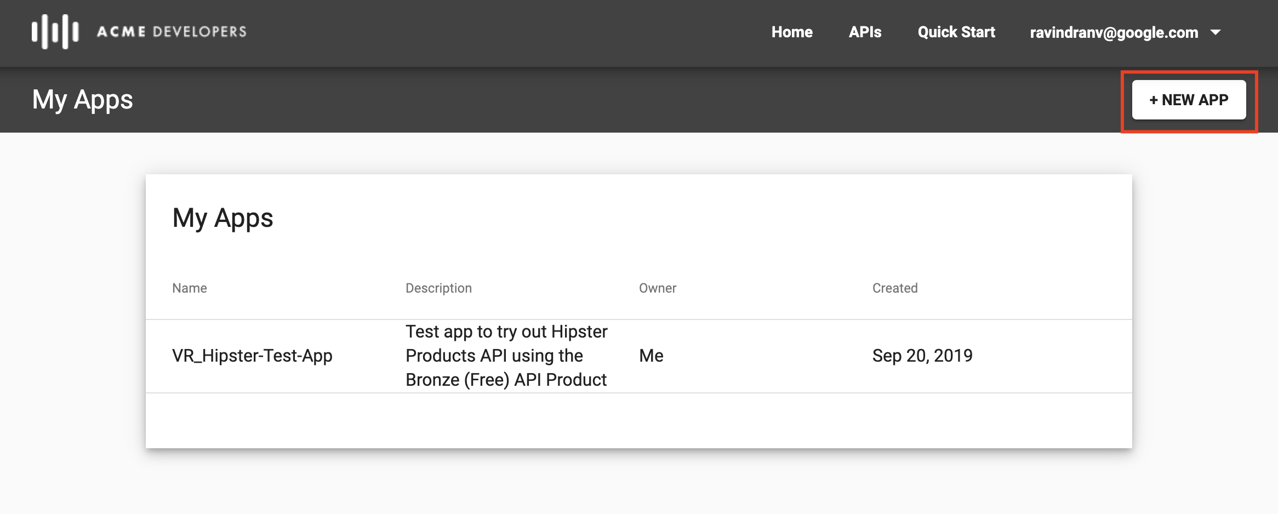Viewport: 1278px width, 514px height.
Task: Click the Sep 20, 2019 created date
Action: pos(922,356)
